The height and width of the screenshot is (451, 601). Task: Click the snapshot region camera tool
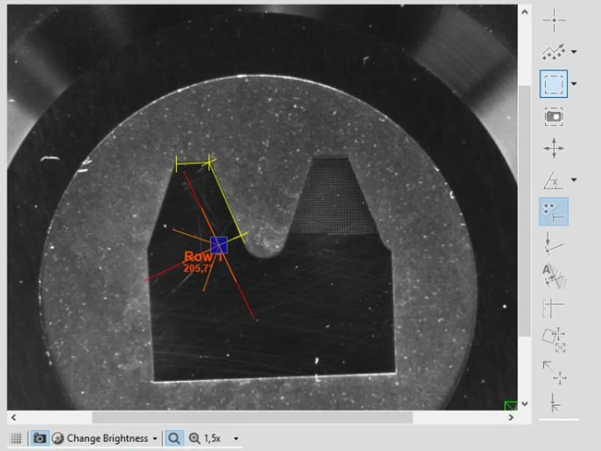(x=554, y=116)
